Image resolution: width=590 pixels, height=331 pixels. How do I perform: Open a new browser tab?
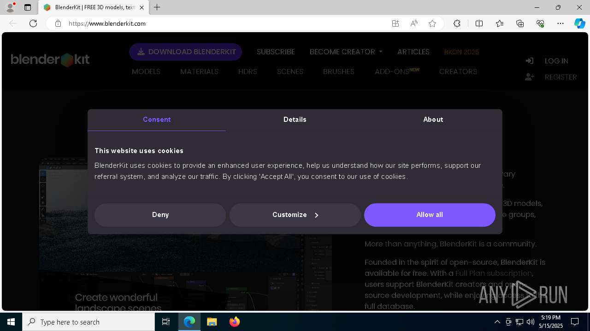pyautogui.click(x=157, y=7)
